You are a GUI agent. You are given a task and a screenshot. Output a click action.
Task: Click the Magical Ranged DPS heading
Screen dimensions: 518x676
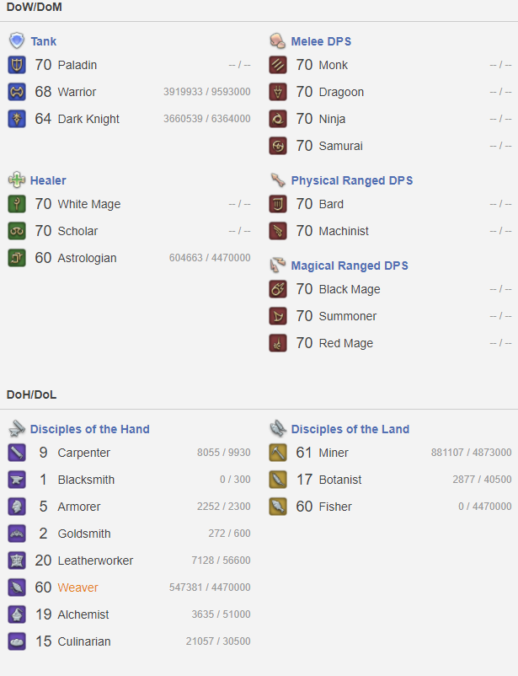point(350,266)
